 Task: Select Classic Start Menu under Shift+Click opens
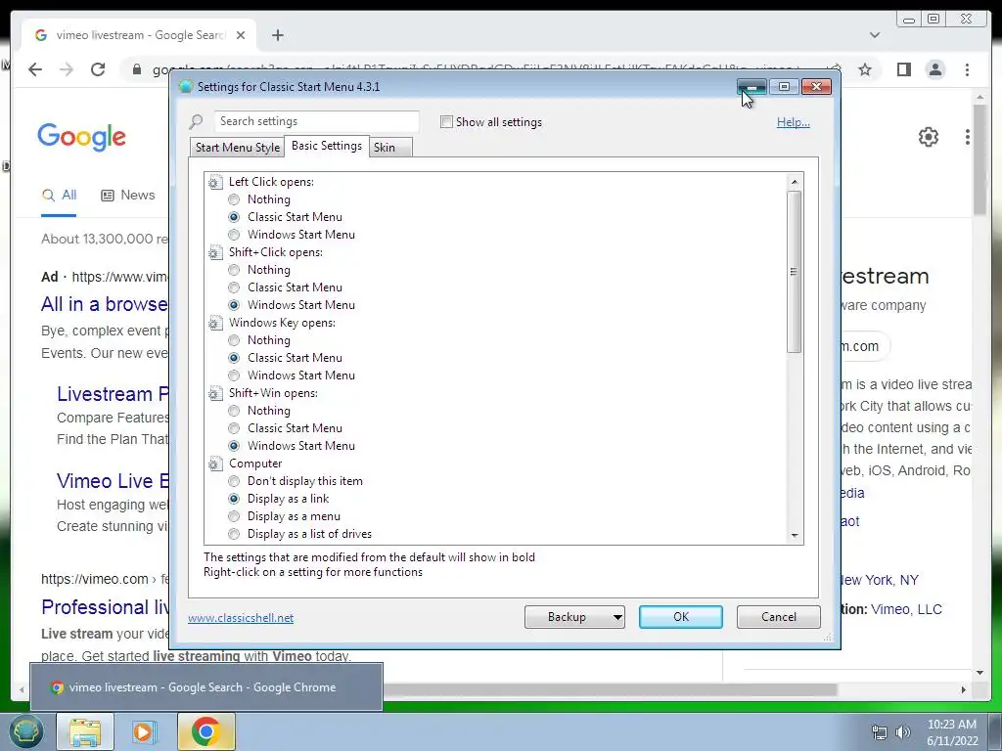[234, 287]
